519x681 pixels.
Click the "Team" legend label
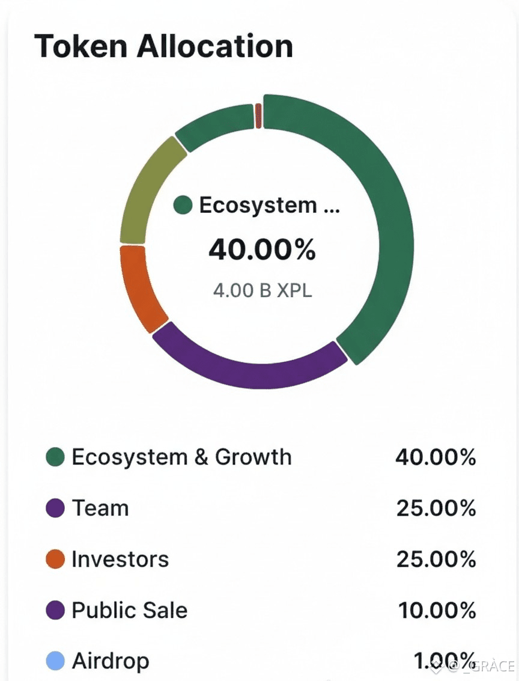point(100,508)
